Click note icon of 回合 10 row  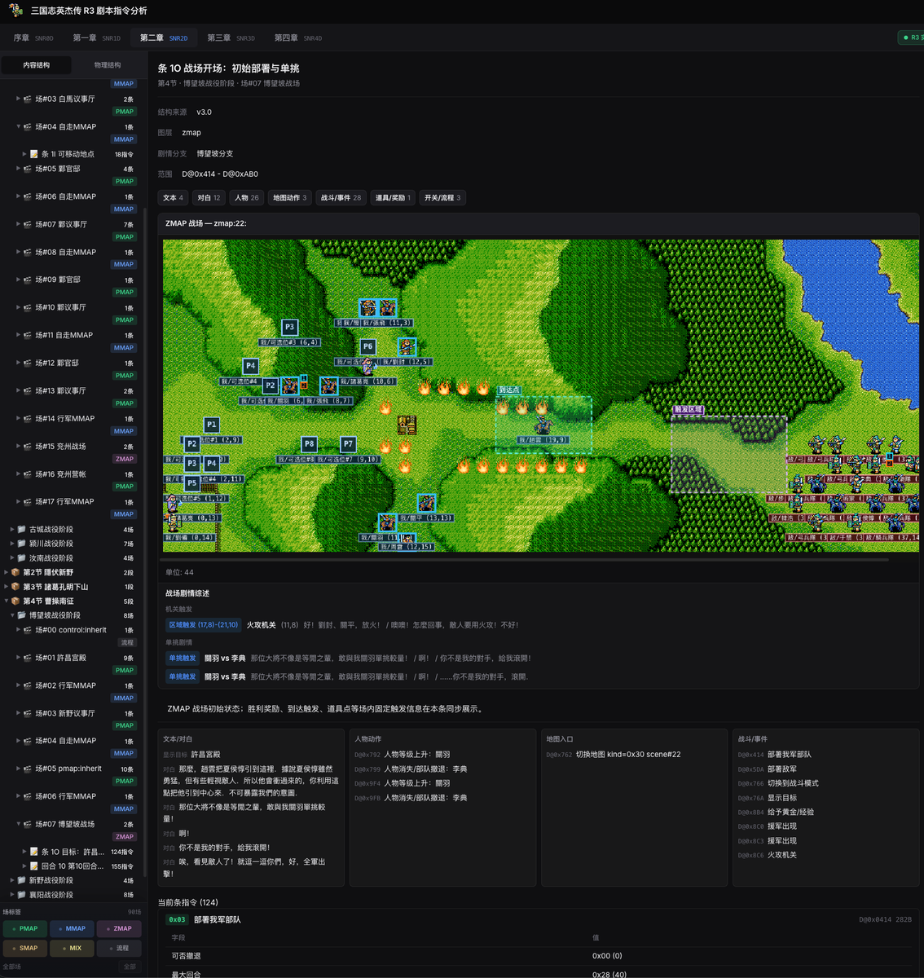[x=34, y=866]
